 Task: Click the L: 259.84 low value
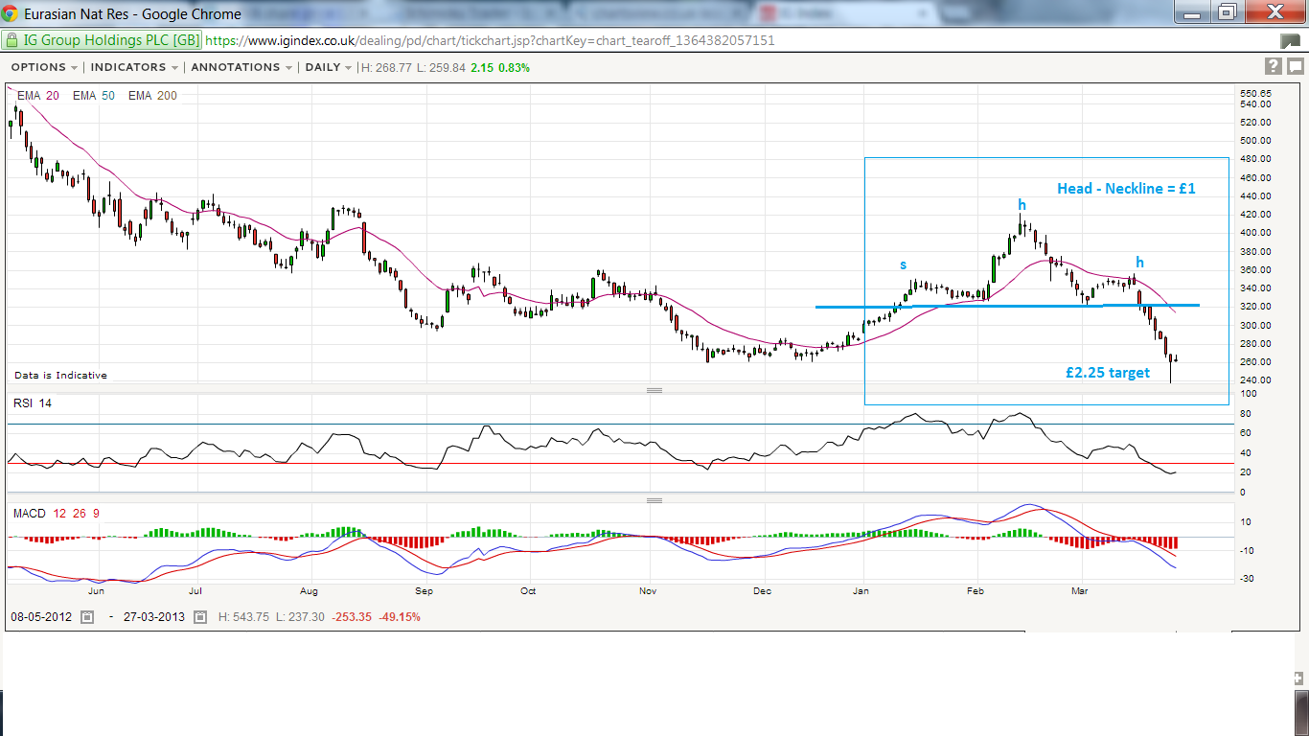pyautogui.click(x=442, y=68)
